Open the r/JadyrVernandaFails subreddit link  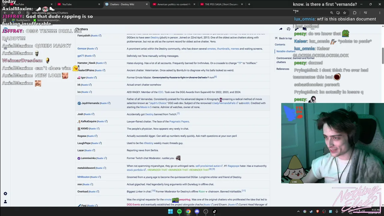[225, 103]
